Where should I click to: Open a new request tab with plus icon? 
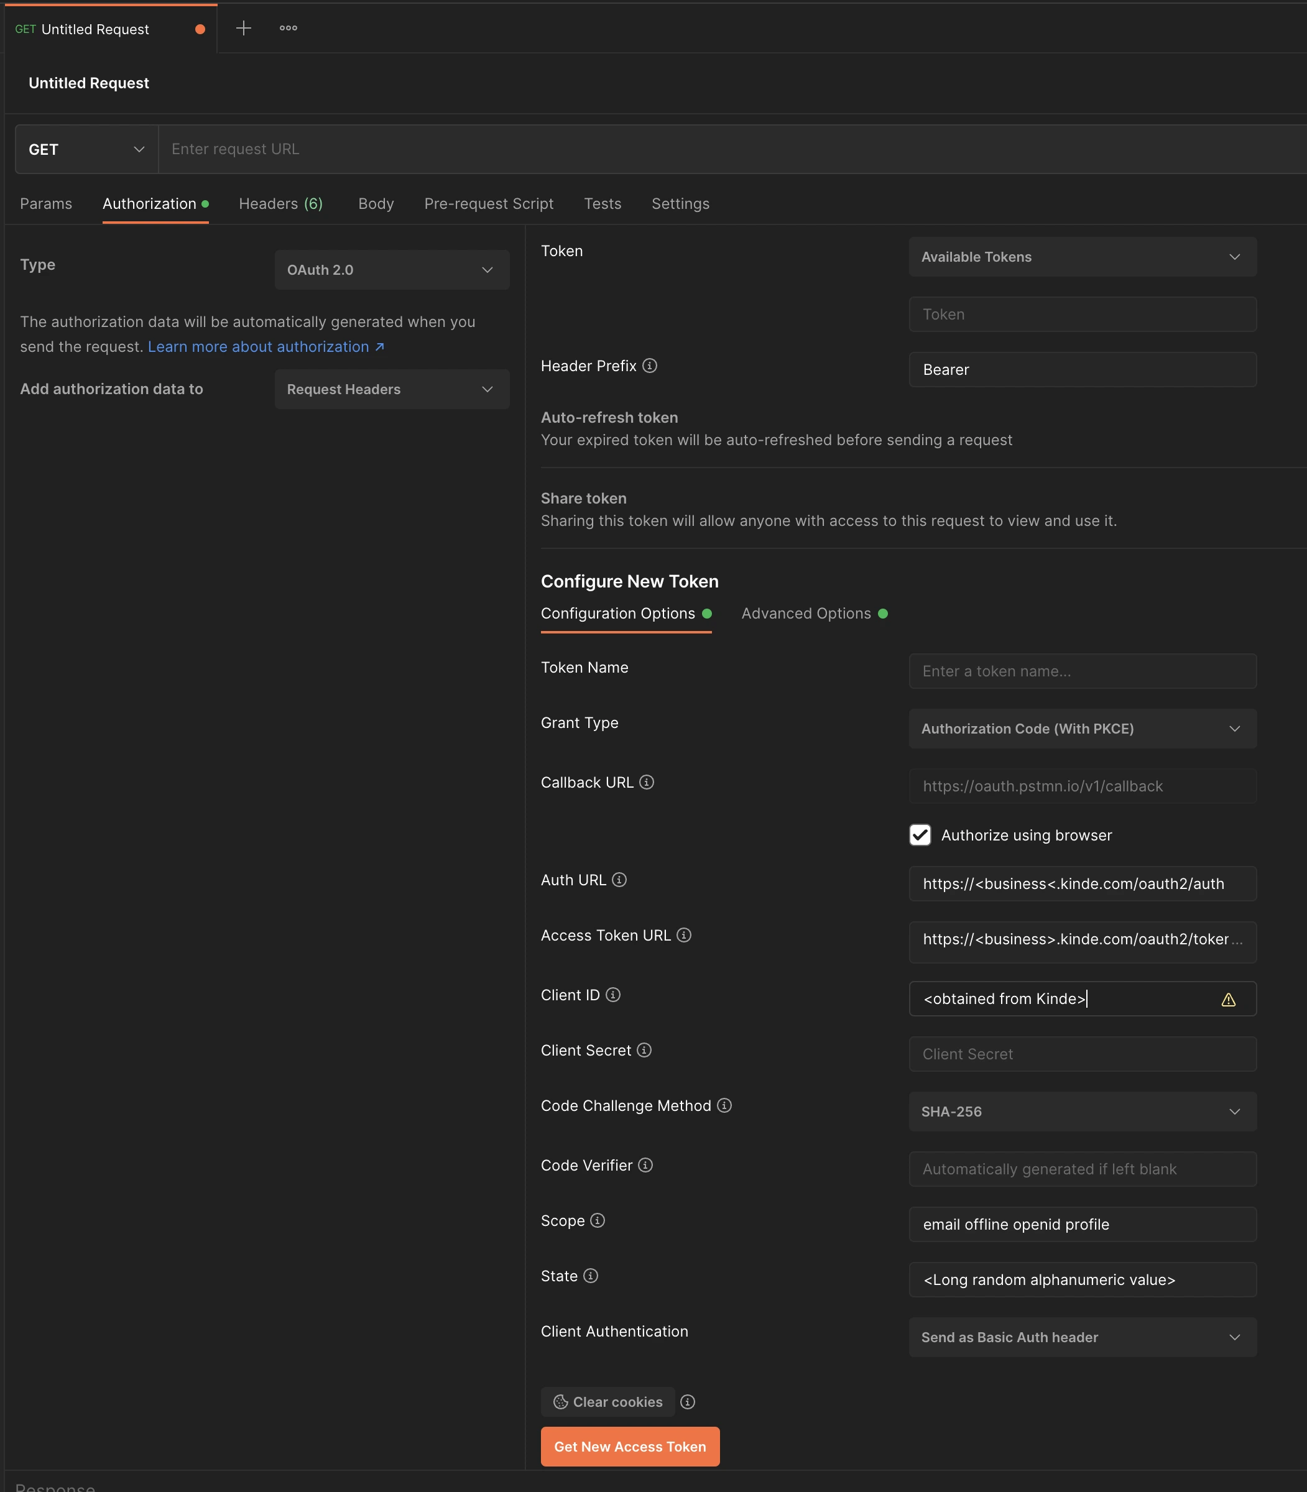244,29
